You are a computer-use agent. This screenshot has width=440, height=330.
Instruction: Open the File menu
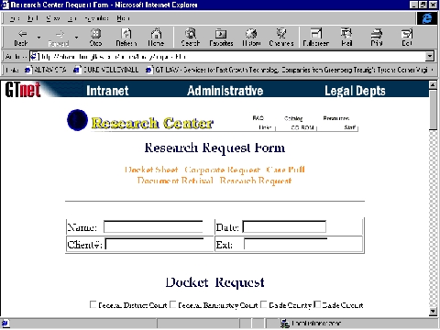click(x=15, y=18)
